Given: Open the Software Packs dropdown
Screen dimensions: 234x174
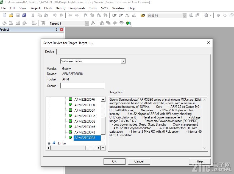Looking at the screenshot, I should point(123,61).
